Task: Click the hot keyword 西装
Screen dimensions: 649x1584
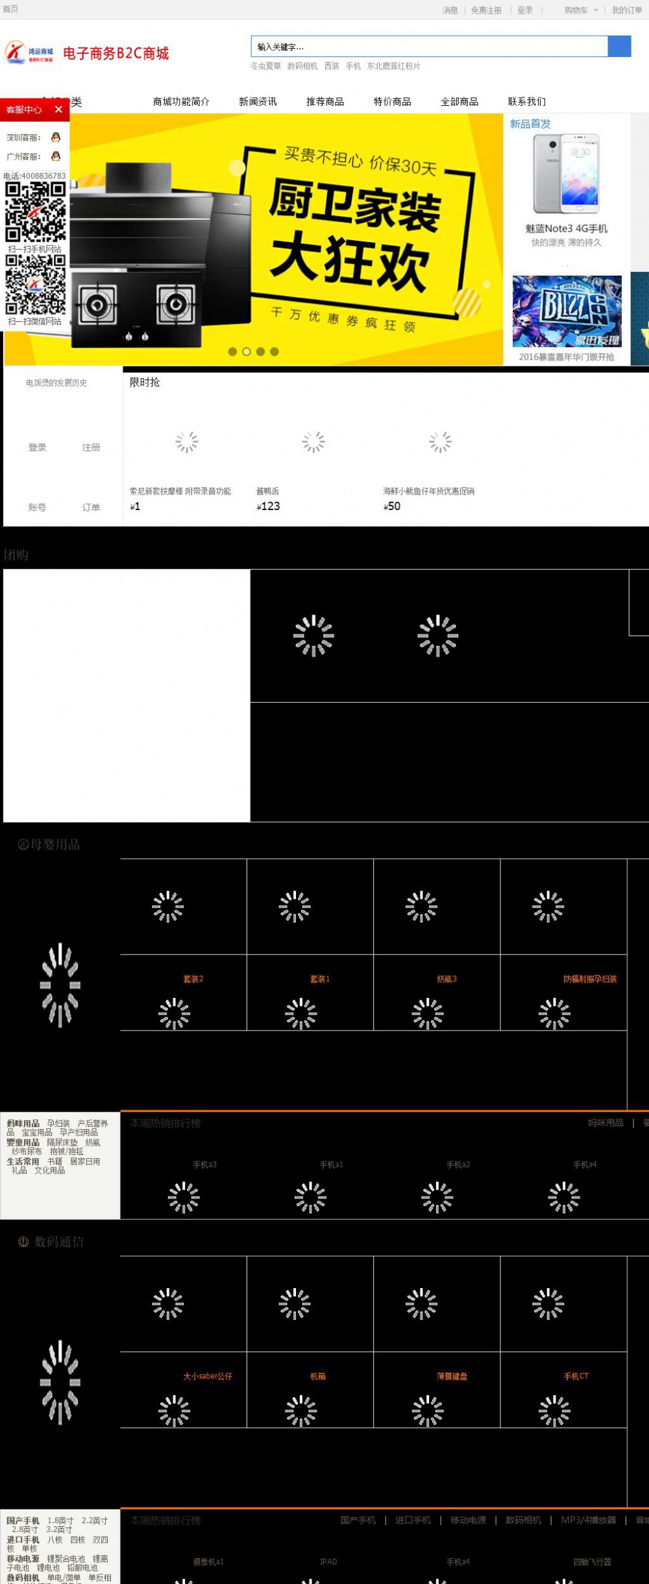Action: tap(332, 66)
